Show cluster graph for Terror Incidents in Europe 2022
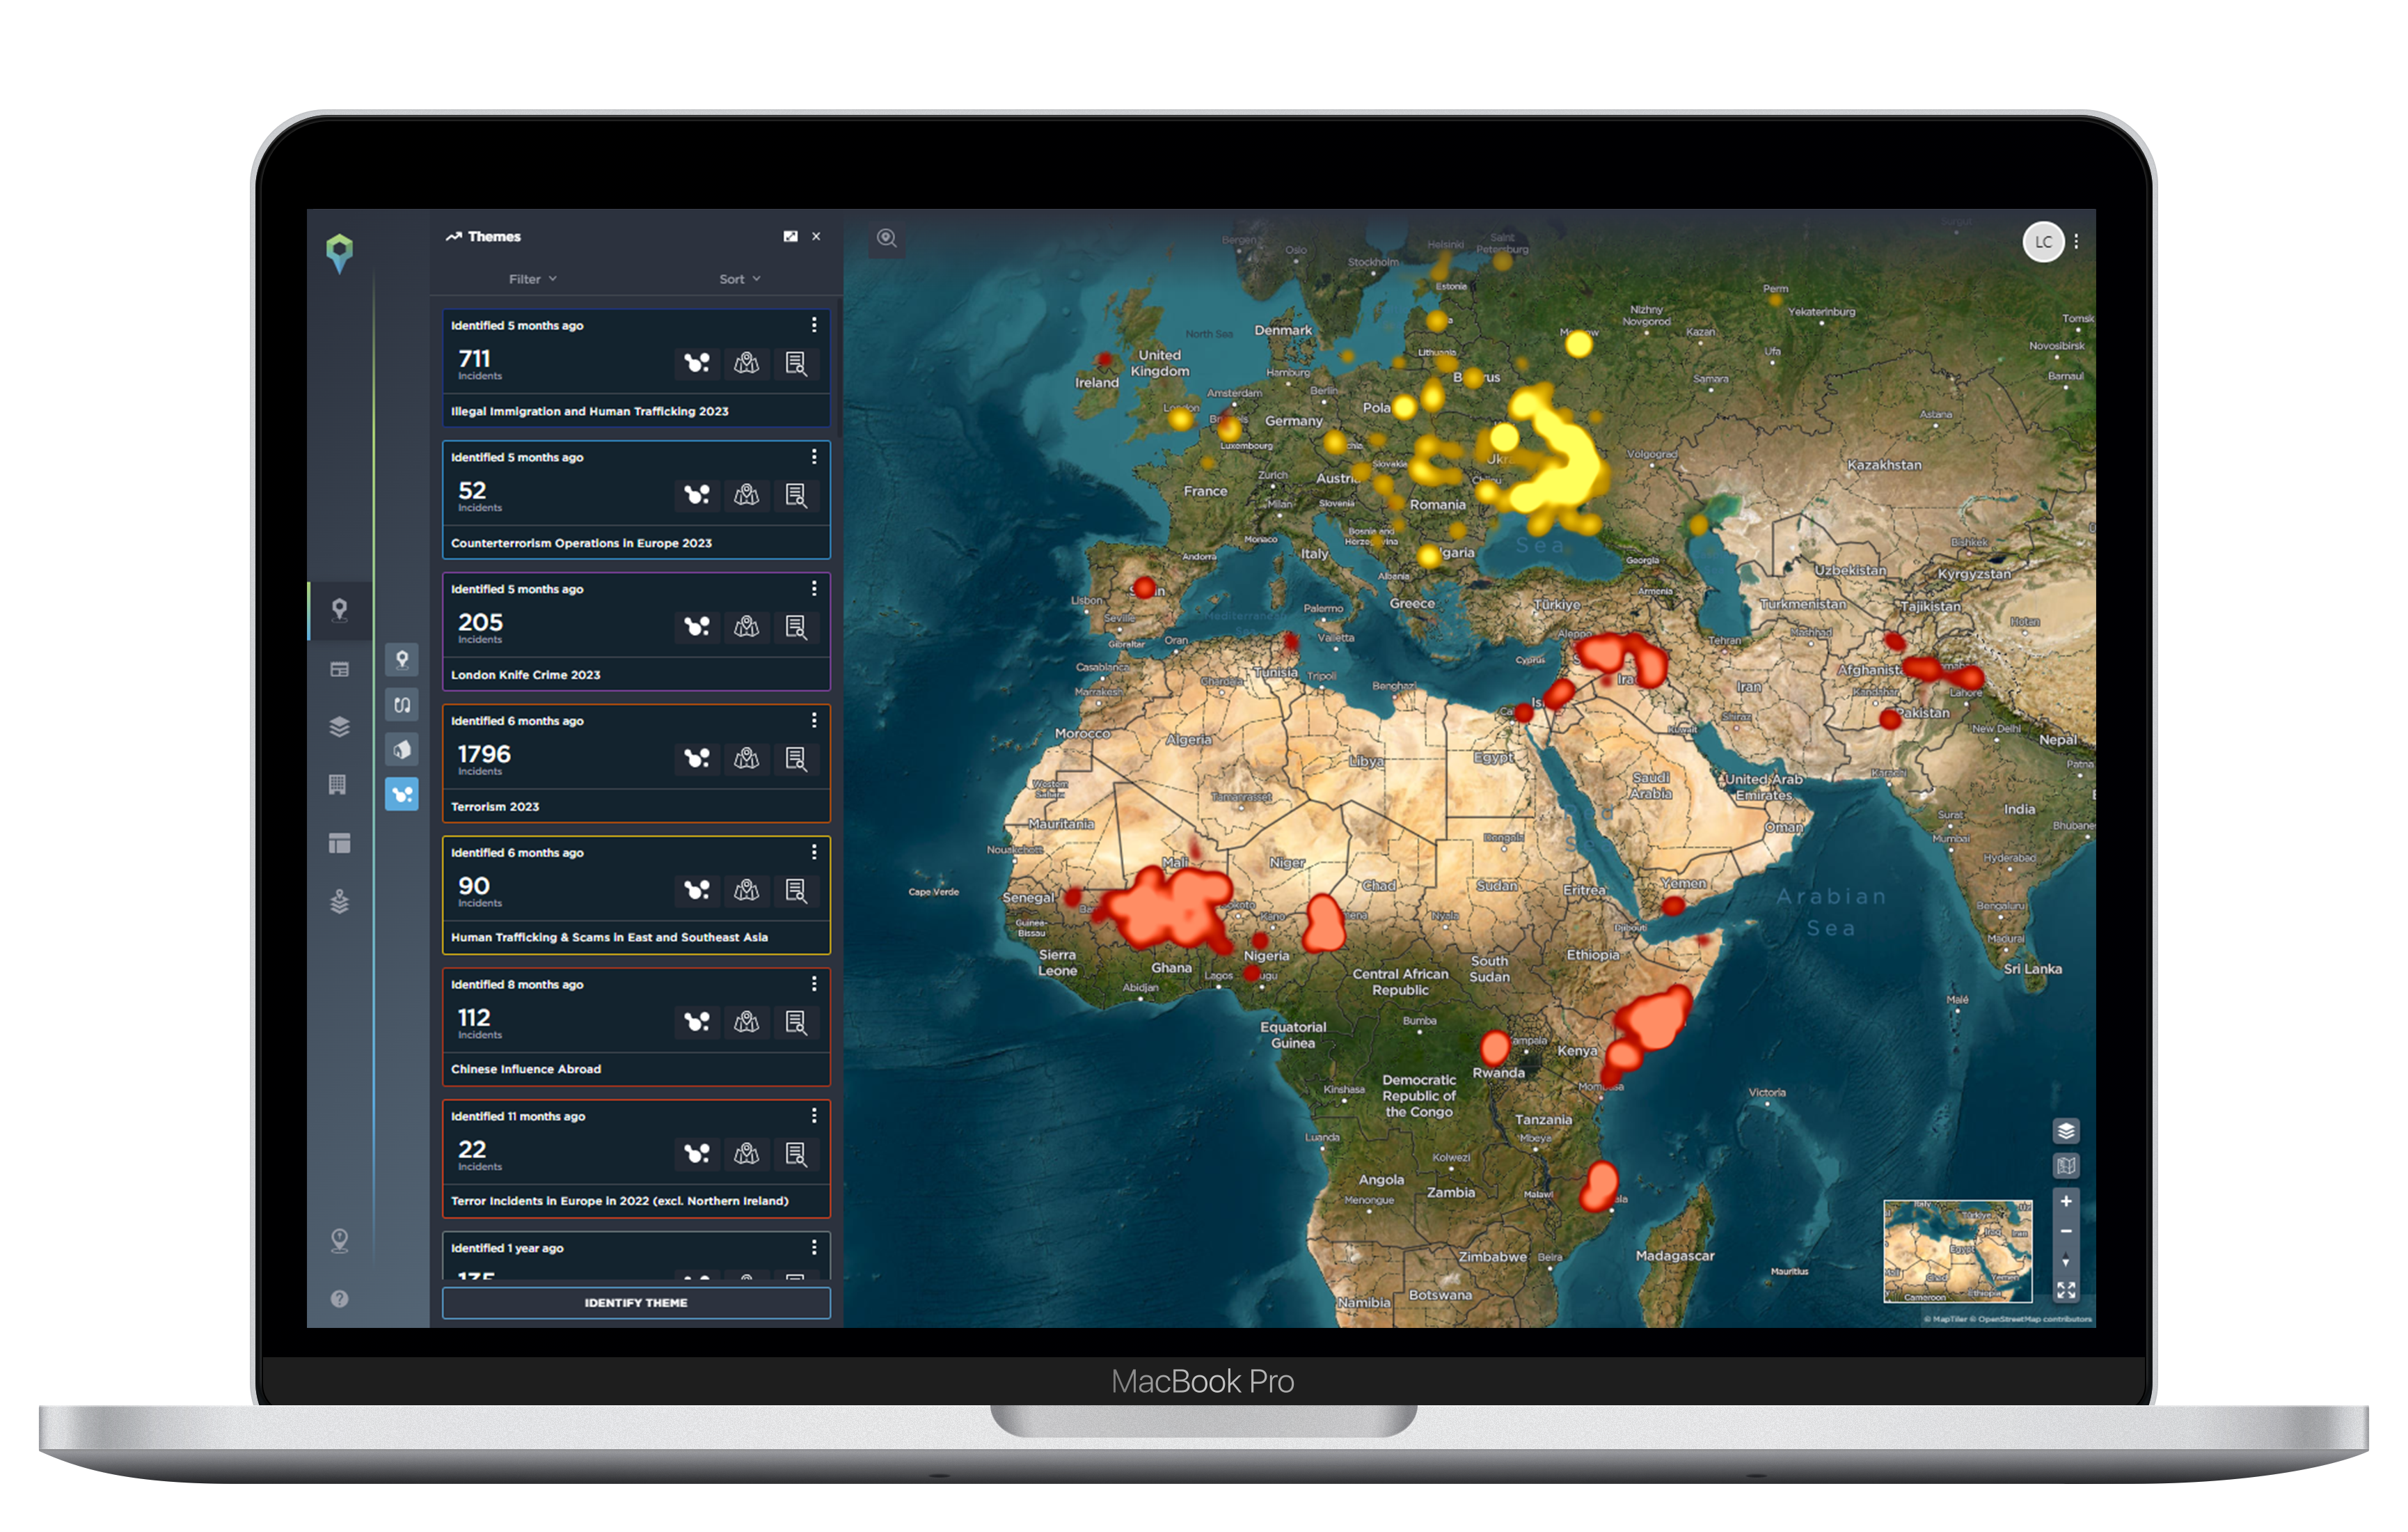The width and height of the screenshot is (2408, 1532). [697, 1154]
